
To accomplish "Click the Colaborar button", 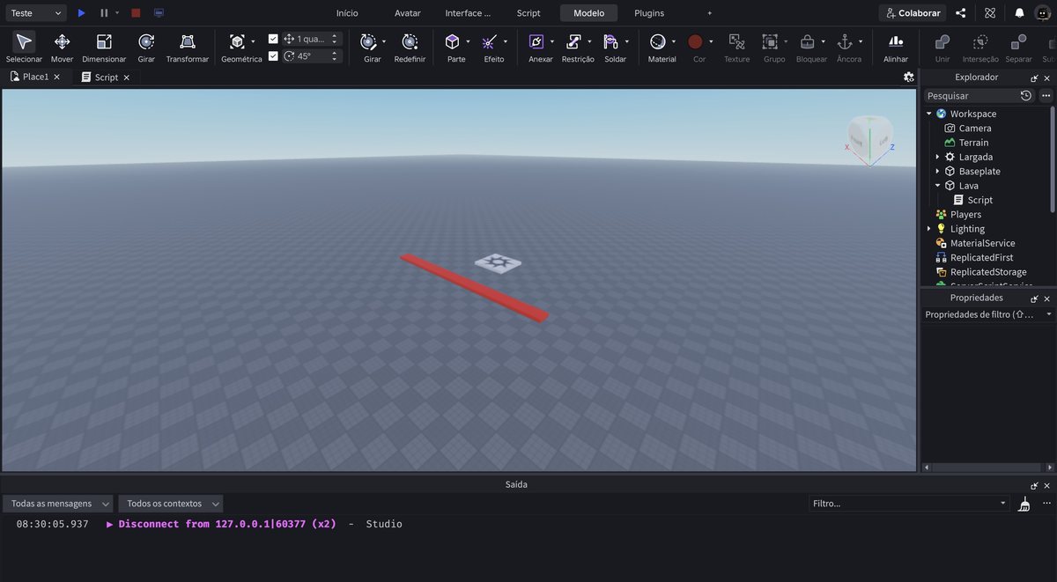I will click(913, 13).
